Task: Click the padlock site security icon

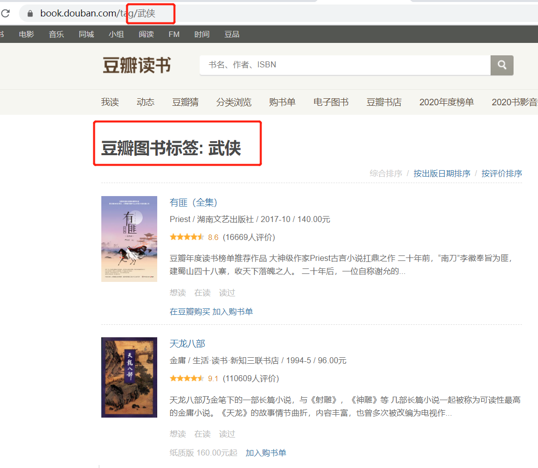Action: coord(30,13)
